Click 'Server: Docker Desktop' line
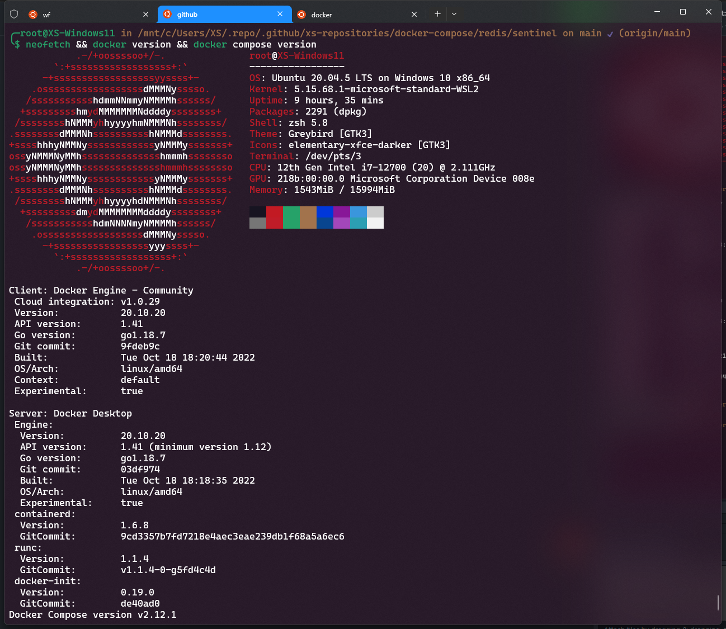The width and height of the screenshot is (726, 629). pos(70,414)
